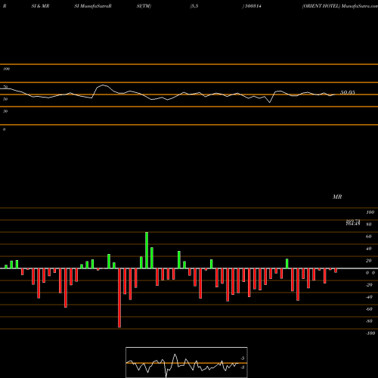Click the -100 label on MR axis
This screenshot has width=378, height=378.
(370, 333)
